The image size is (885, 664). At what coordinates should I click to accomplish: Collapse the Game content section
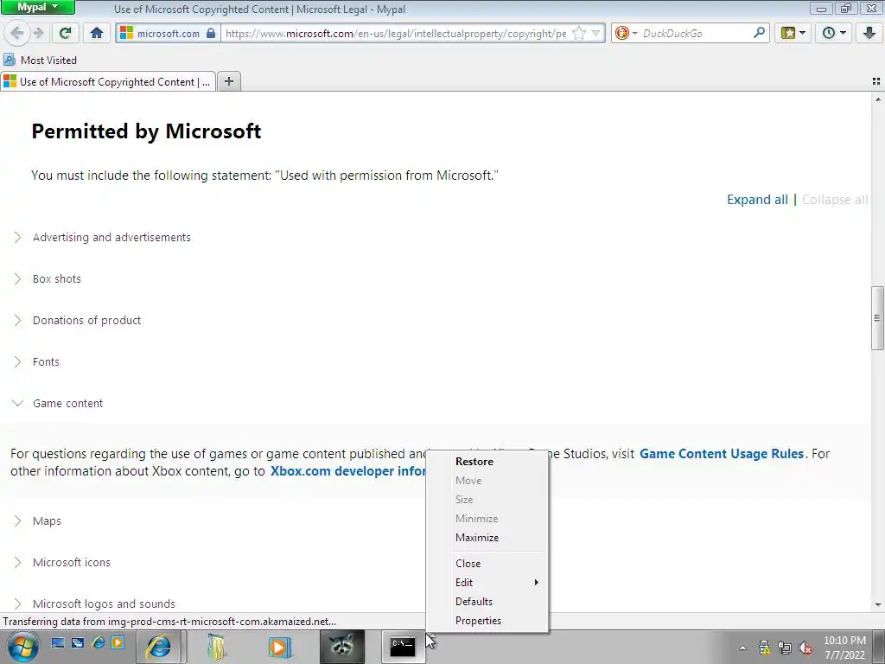point(67,403)
